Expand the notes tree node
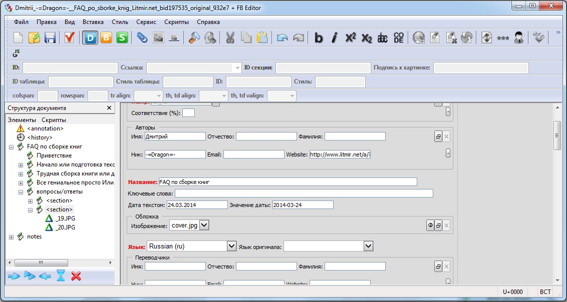 coord(11,237)
